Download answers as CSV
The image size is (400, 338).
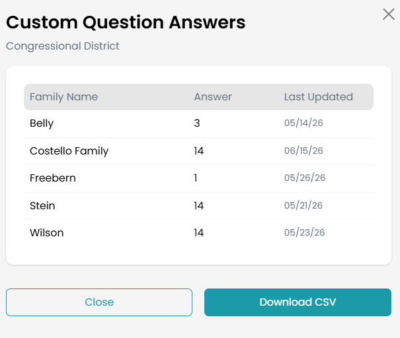tap(298, 302)
